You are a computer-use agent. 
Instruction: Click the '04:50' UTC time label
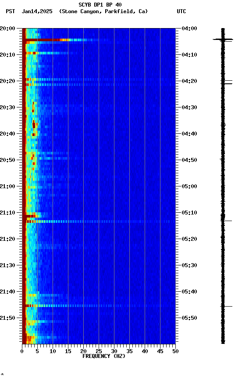[189, 160]
